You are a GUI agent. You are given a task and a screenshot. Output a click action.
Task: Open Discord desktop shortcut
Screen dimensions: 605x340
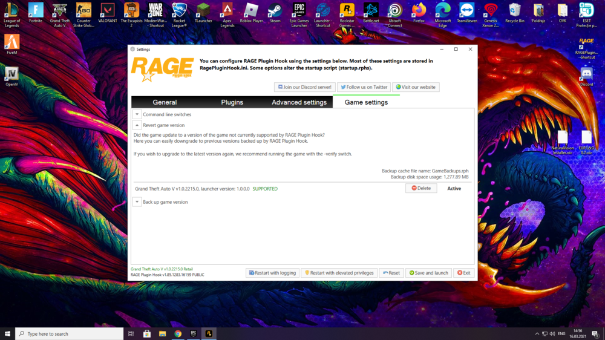pyautogui.click(x=586, y=76)
